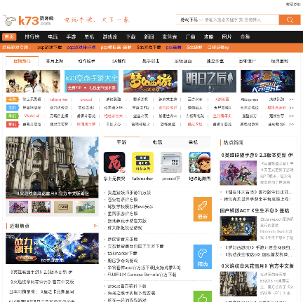Click the k73 site logo
The height and width of the screenshot is (302, 303).
click(x=28, y=20)
